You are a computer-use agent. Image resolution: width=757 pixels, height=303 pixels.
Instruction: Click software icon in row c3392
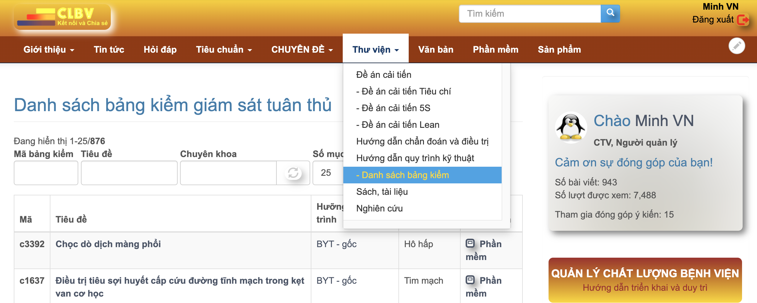(x=470, y=243)
